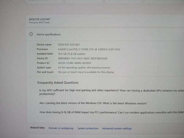
Task: Click the Pen and touch row label
Action: (45, 72)
